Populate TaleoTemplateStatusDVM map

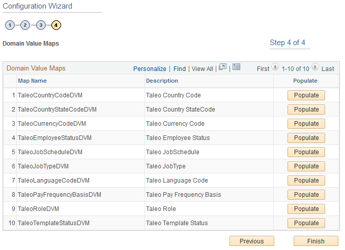[306, 223]
